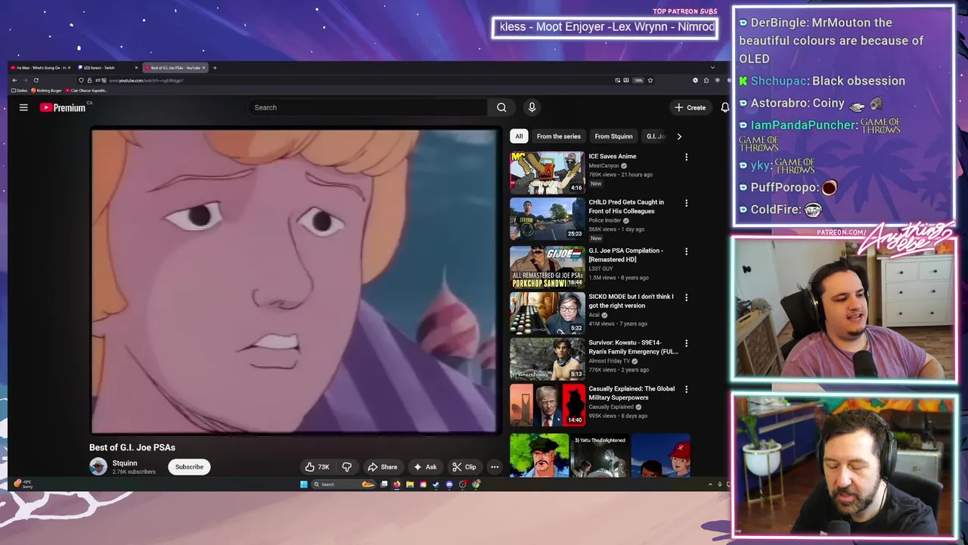The width and height of the screenshot is (968, 545).
Task: Open the YouTube guide hamburger menu
Action: point(23,107)
